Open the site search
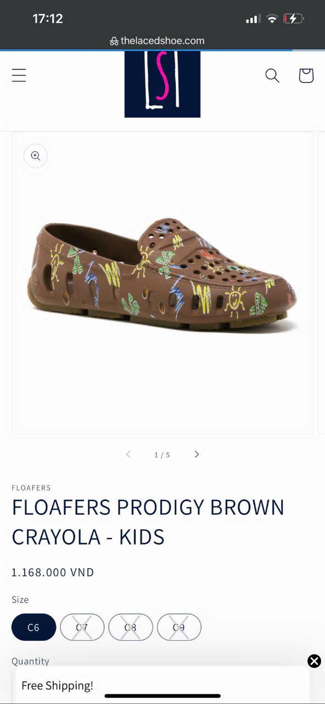Image resolution: width=325 pixels, height=704 pixels. coord(272,75)
